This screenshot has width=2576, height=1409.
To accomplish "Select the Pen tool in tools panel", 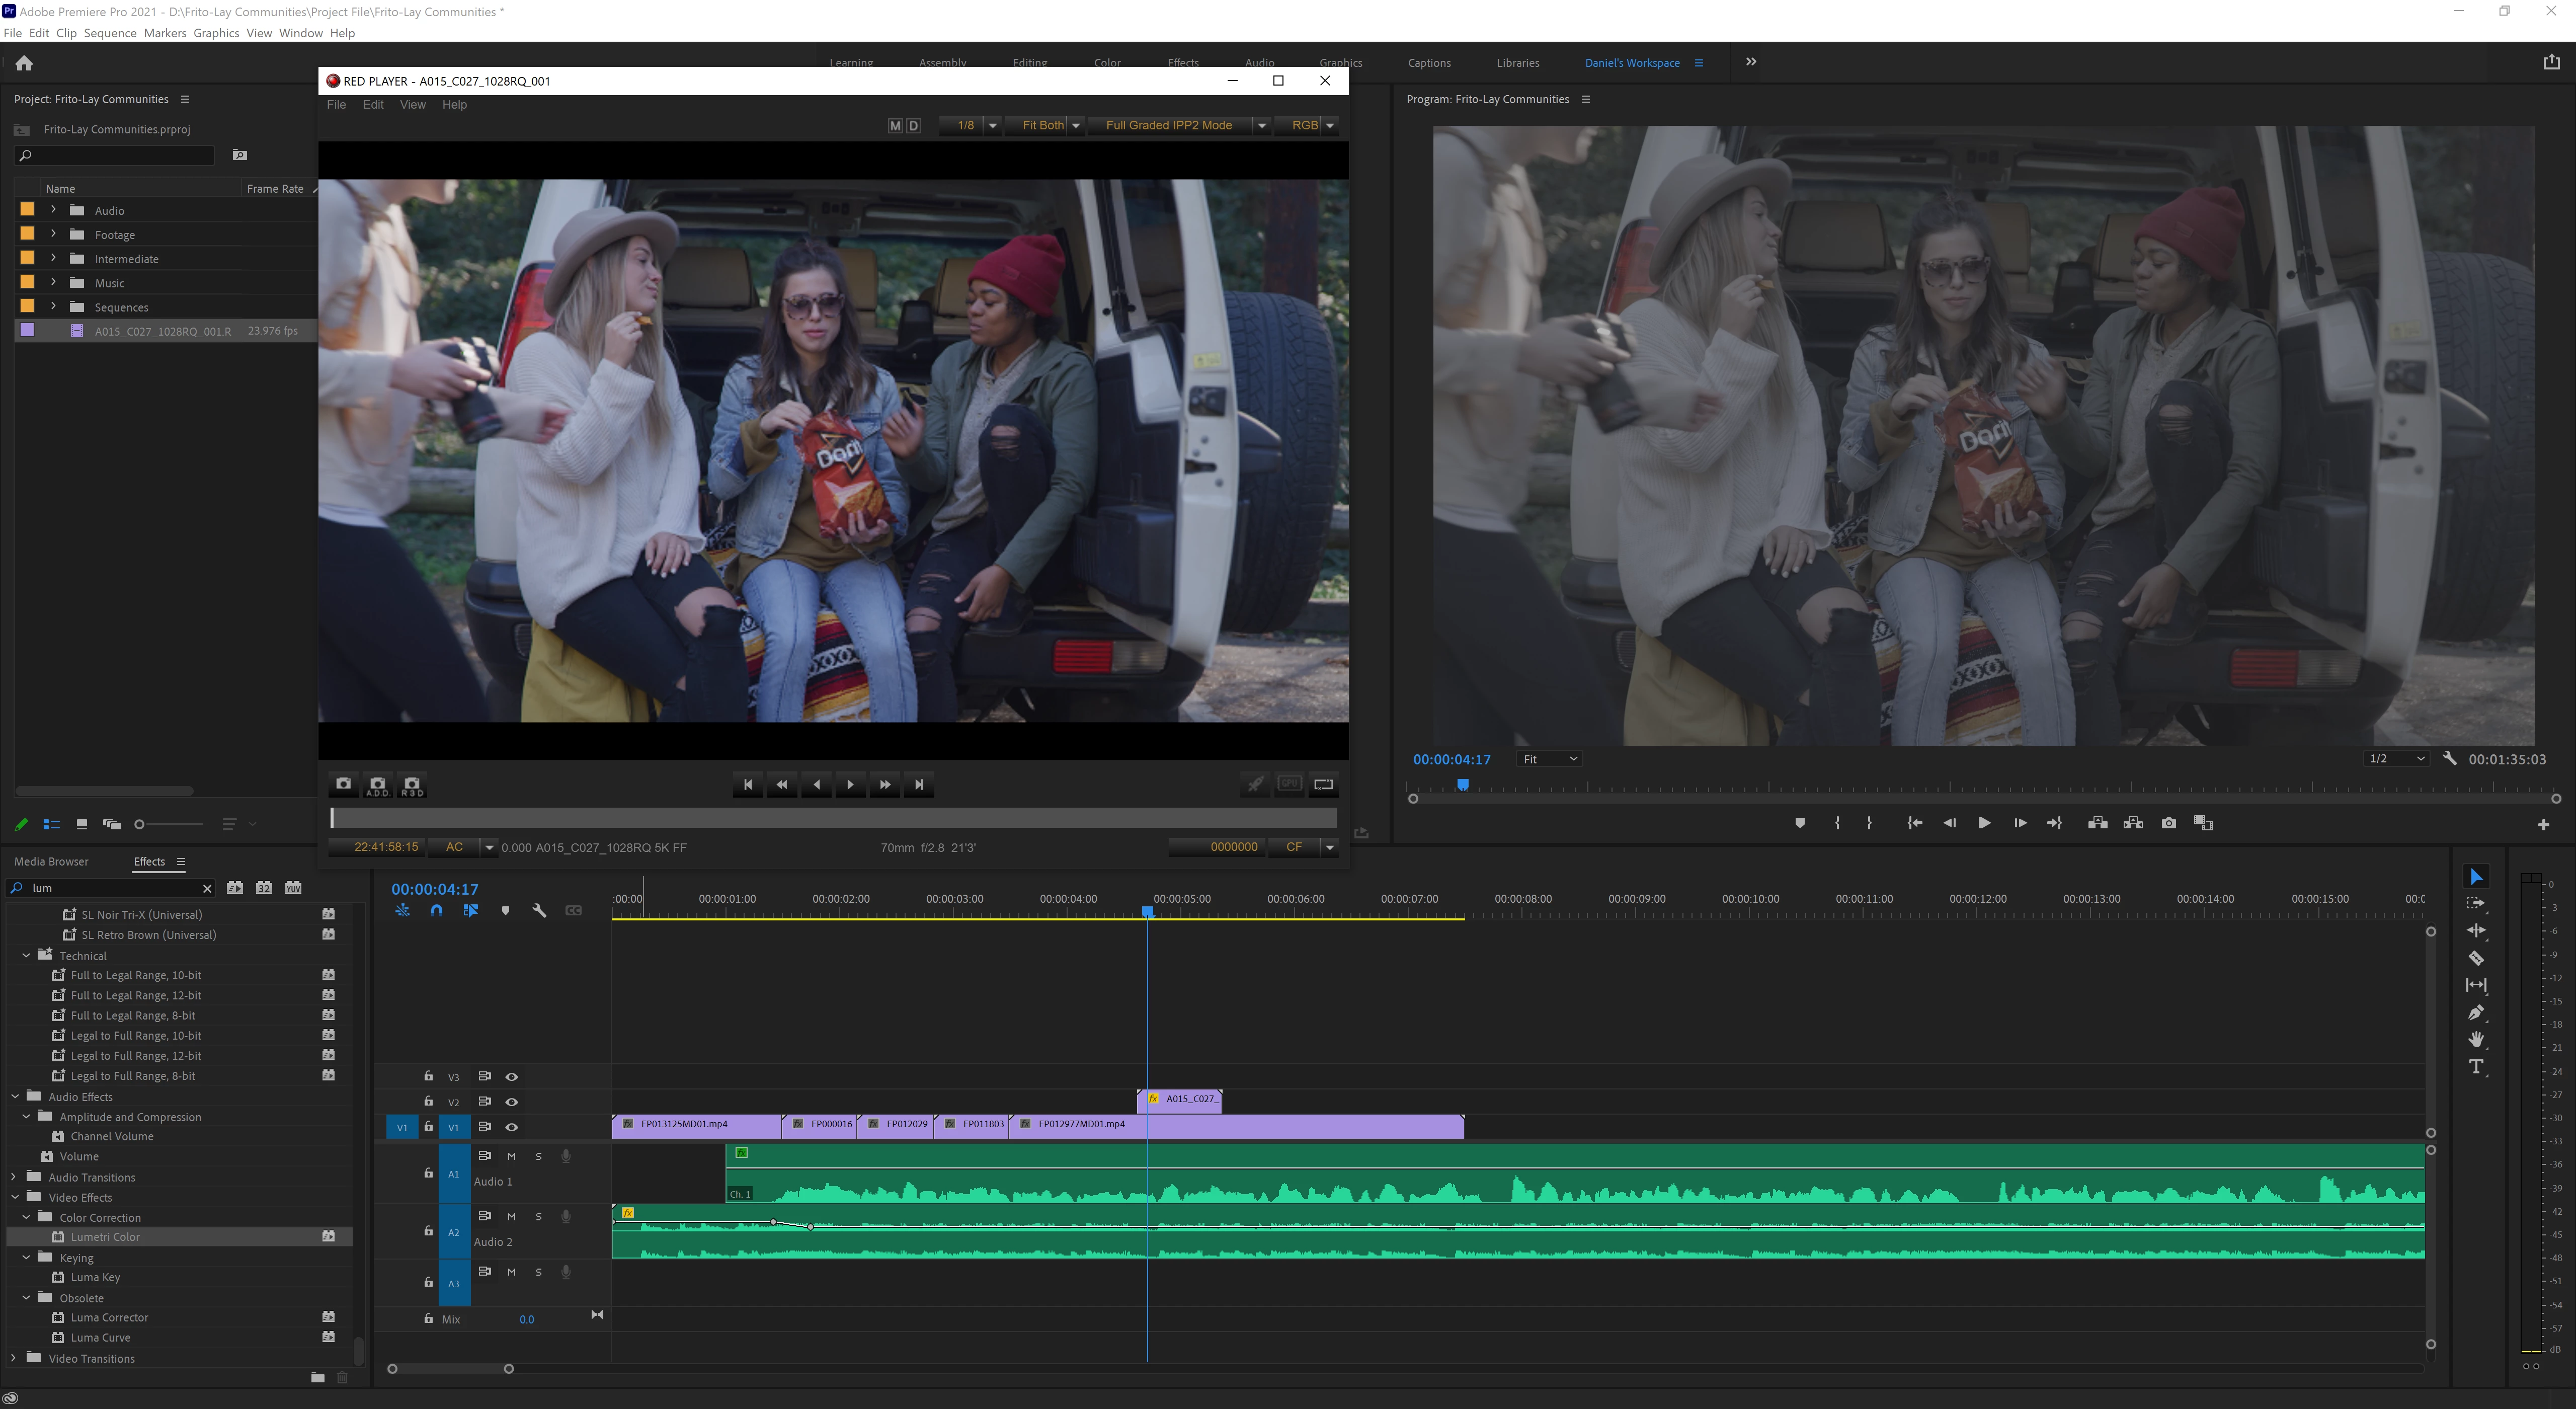I will coord(2476,1012).
